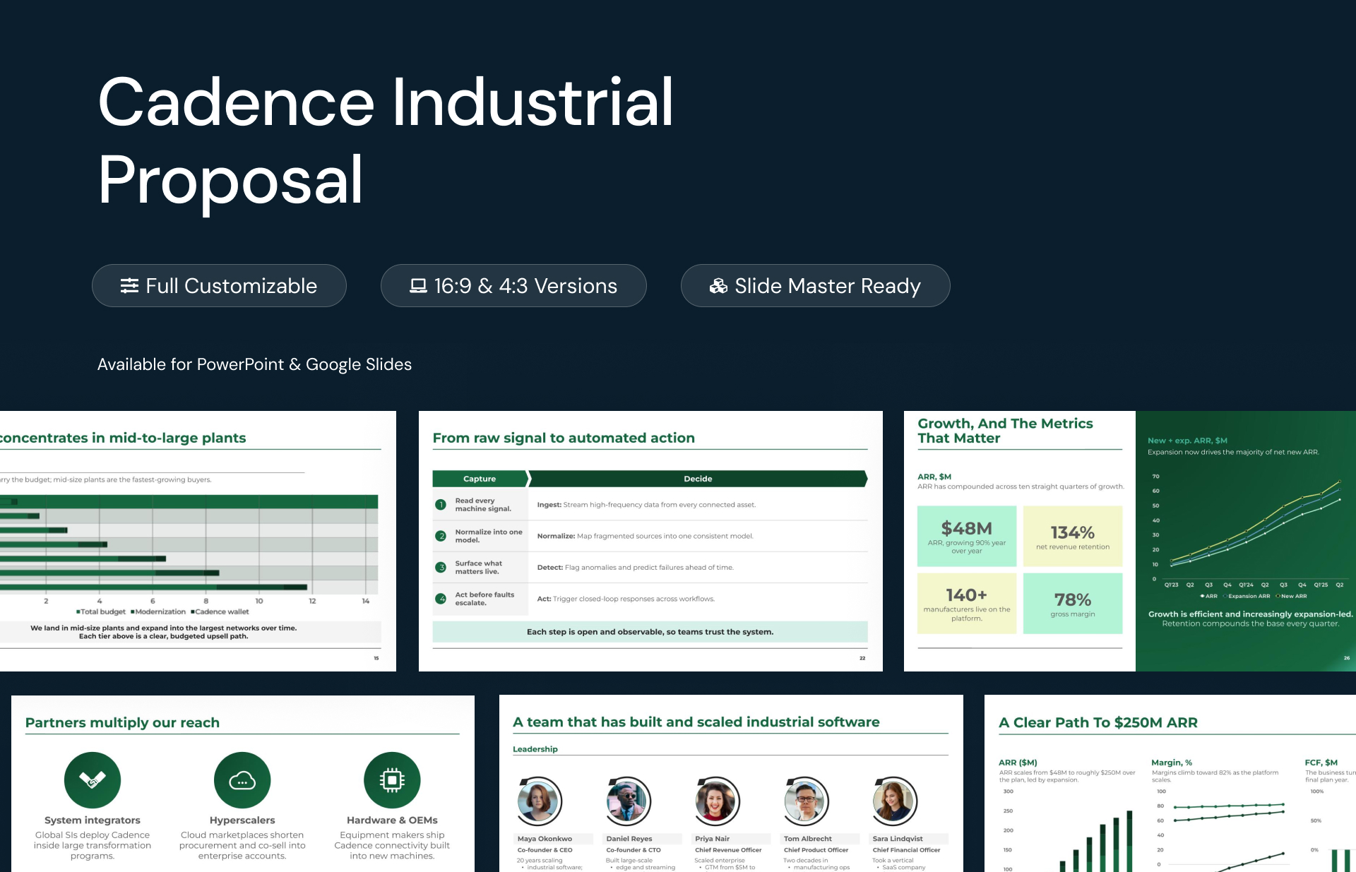Click the 'A Clear Path To $250M ARR' heading
This screenshot has height=872, width=1356.
[x=1098, y=722]
